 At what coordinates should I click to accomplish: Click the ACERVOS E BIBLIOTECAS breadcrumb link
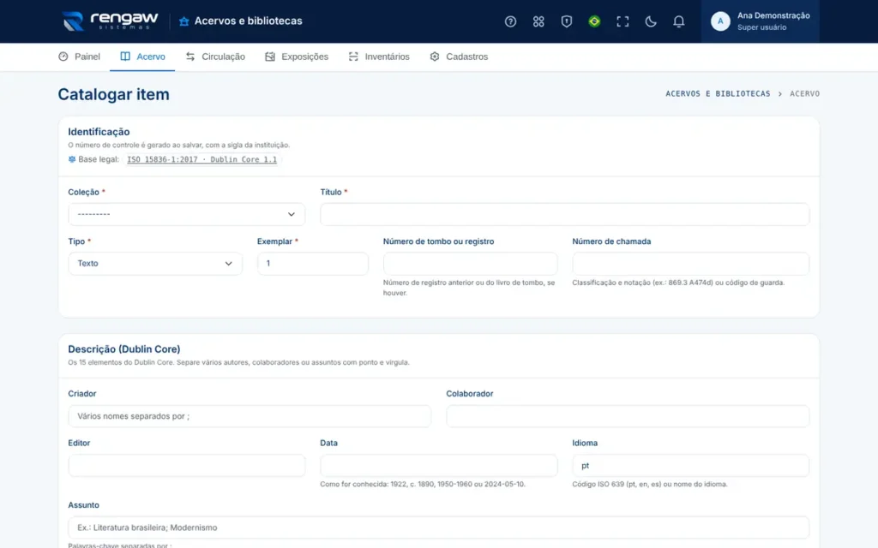click(718, 94)
